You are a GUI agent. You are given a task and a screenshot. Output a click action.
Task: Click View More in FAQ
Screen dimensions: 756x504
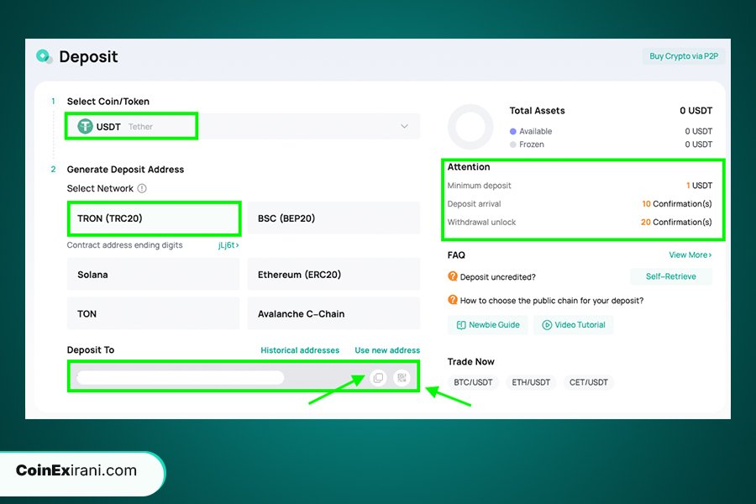[x=690, y=255]
